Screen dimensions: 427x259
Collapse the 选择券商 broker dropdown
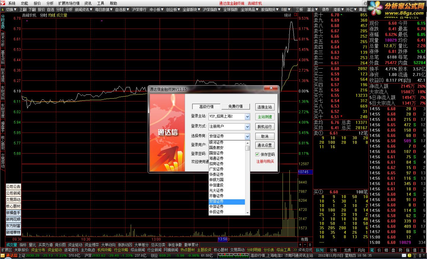point(247,137)
